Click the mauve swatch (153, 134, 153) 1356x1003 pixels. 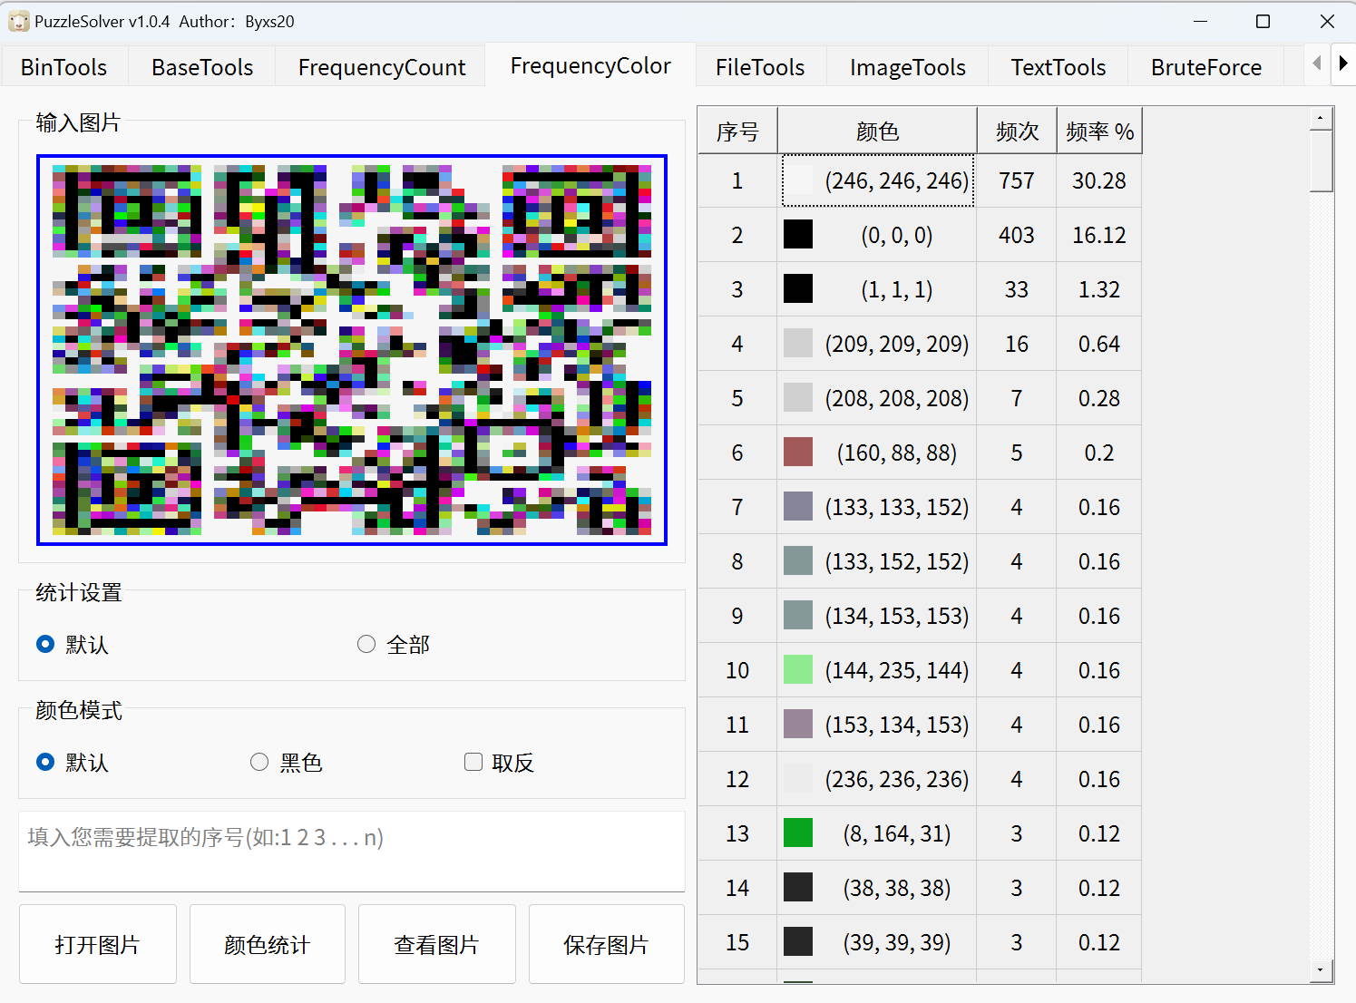(798, 725)
